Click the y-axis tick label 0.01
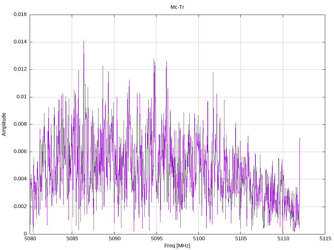This screenshot has height=250, width=334. [x=22, y=97]
